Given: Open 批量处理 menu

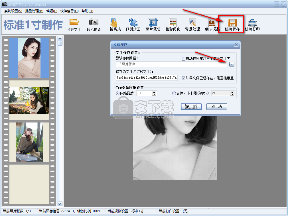Looking at the screenshot, I should 34,11.
